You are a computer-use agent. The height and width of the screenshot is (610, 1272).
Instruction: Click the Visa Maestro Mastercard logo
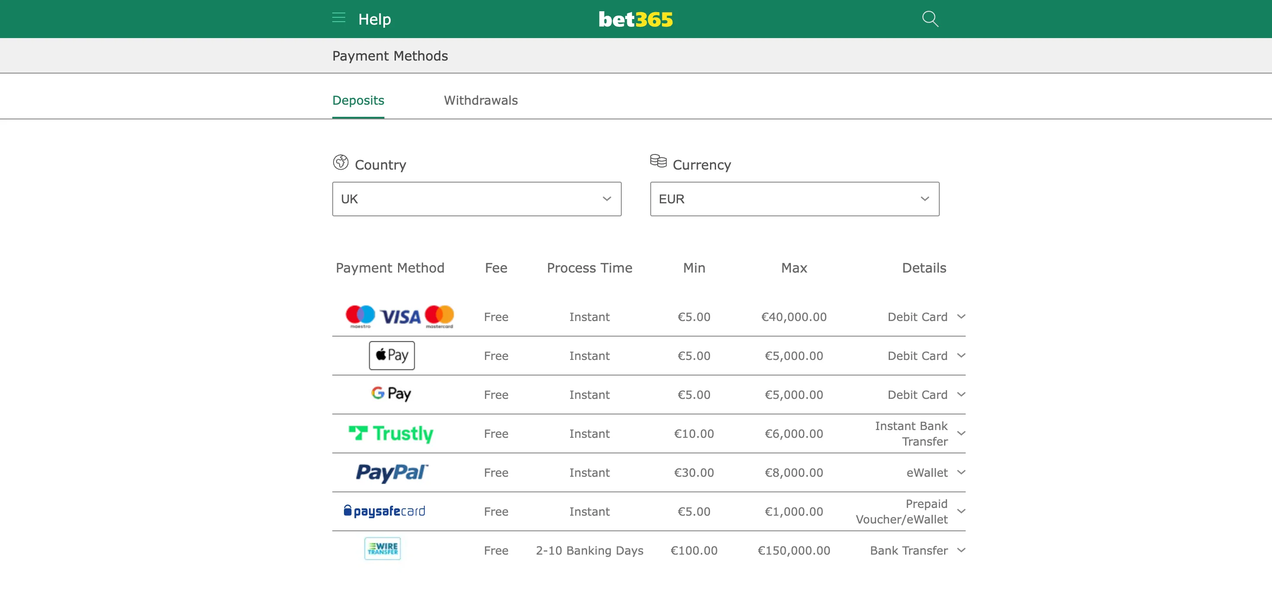(x=399, y=317)
